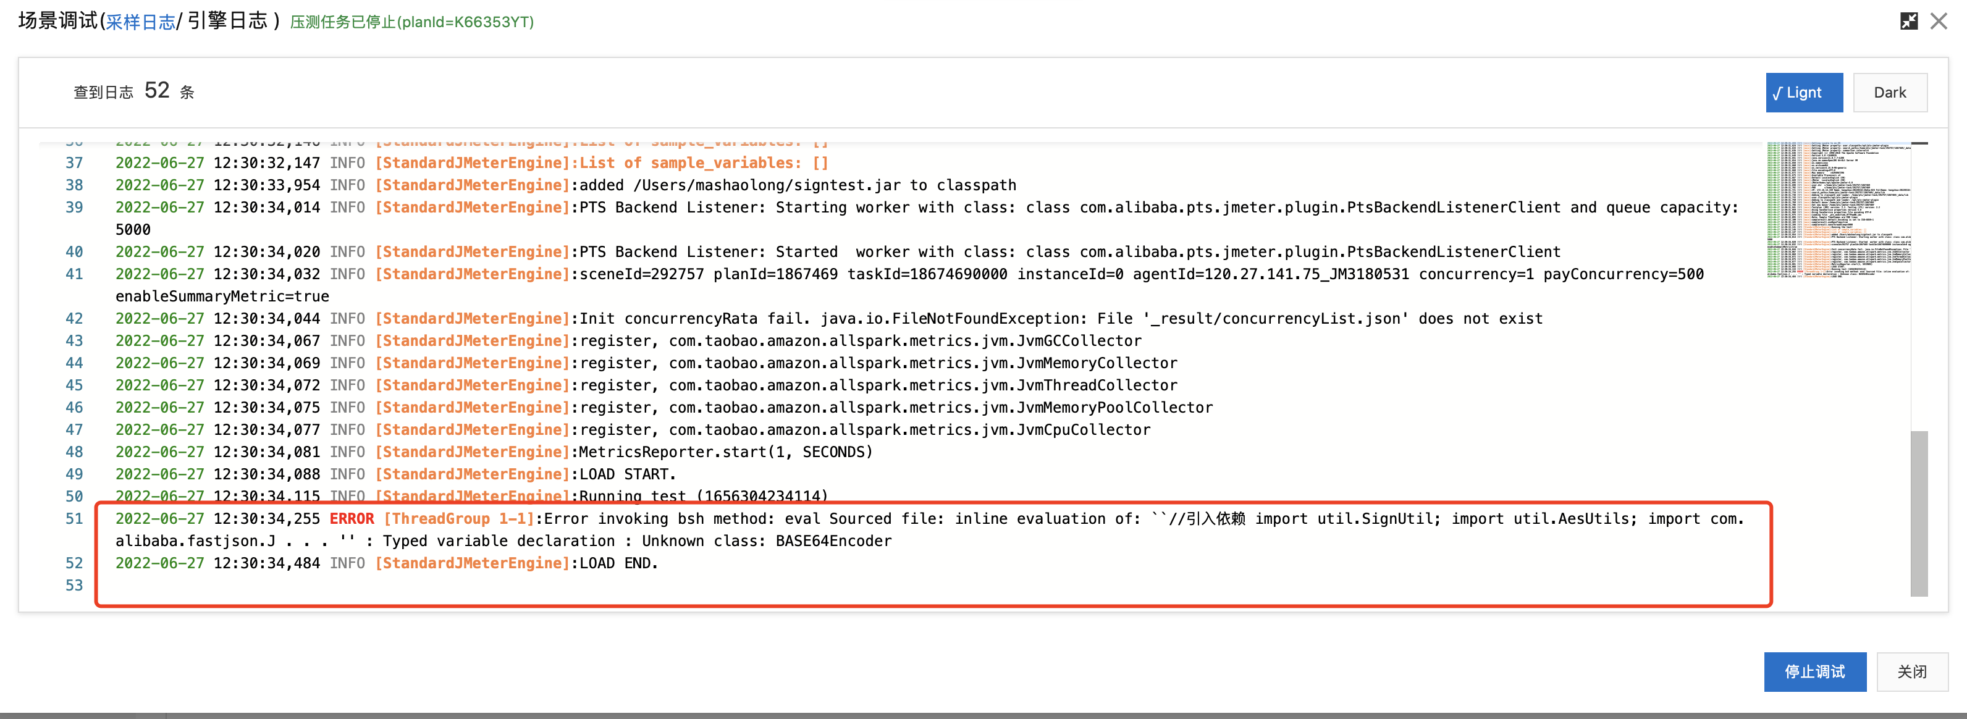The image size is (1967, 719).
Task: Click the 'LOAD END.' log message
Action: (618, 563)
